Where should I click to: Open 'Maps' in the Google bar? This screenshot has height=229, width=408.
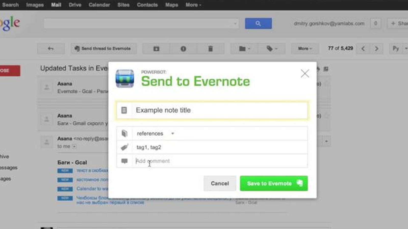pos(172,5)
